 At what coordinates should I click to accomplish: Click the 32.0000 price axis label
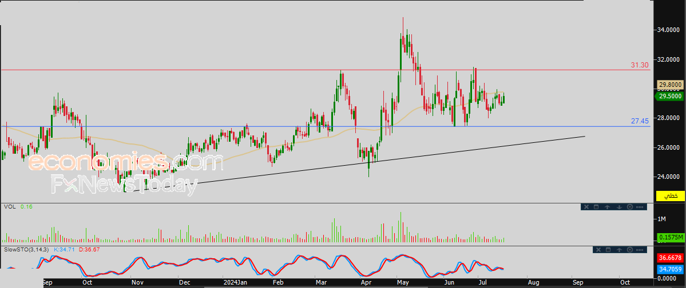point(669,59)
